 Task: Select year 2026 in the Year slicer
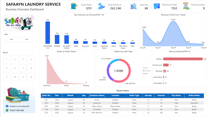tap(27, 40)
